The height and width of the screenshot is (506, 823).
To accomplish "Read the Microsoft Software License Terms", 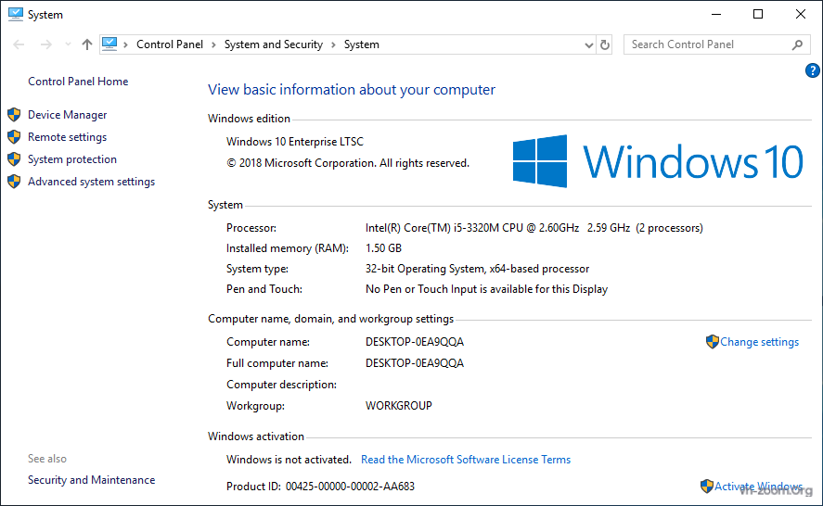I will (x=466, y=460).
